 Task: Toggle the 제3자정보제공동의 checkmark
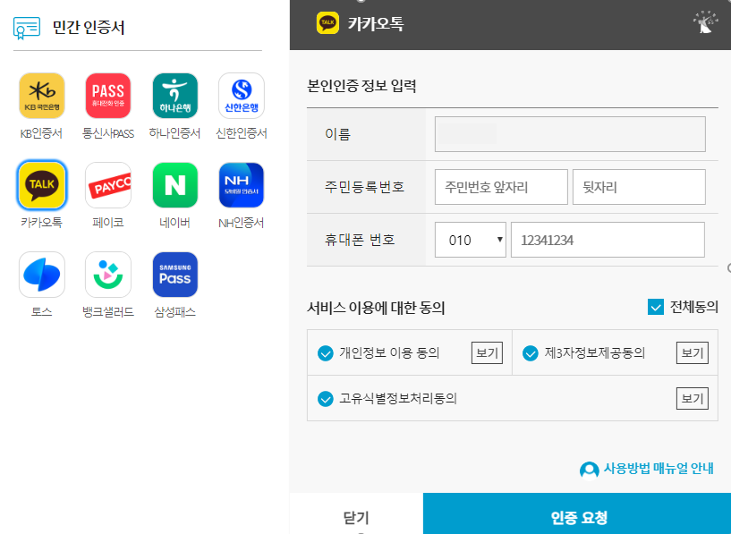point(530,353)
